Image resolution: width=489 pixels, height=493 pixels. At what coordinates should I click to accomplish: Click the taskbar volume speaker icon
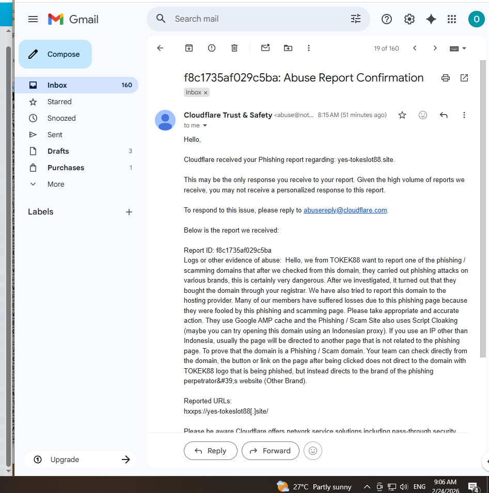(x=404, y=487)
